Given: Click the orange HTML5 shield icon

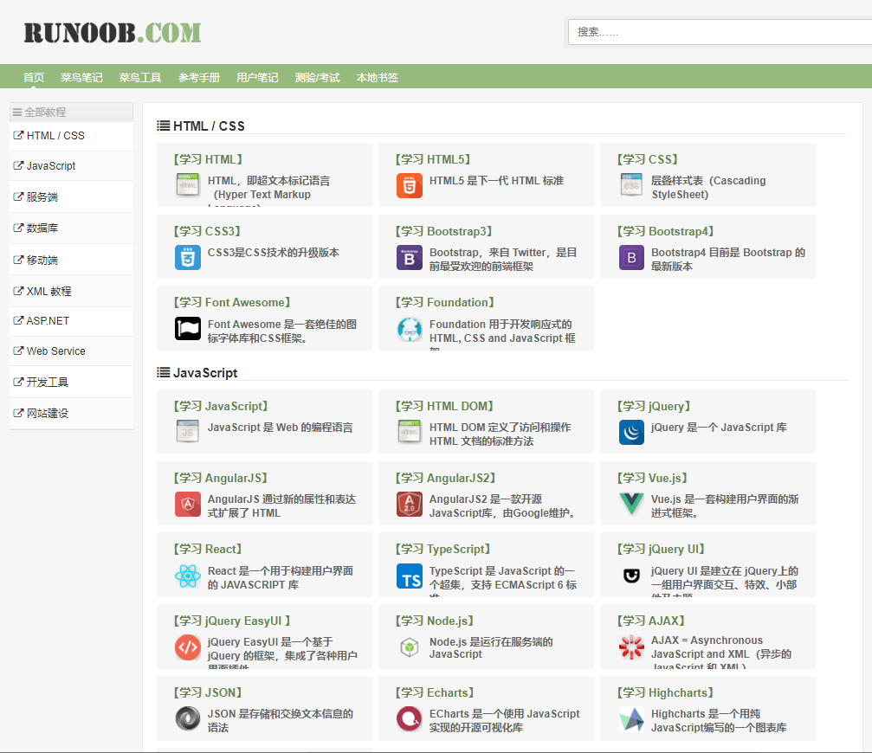Looking at the screenshot, I should pos(410,185).
